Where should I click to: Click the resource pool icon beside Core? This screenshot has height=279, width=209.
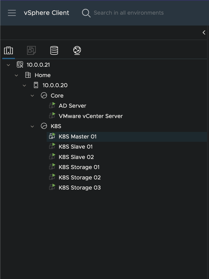point(44,95)
